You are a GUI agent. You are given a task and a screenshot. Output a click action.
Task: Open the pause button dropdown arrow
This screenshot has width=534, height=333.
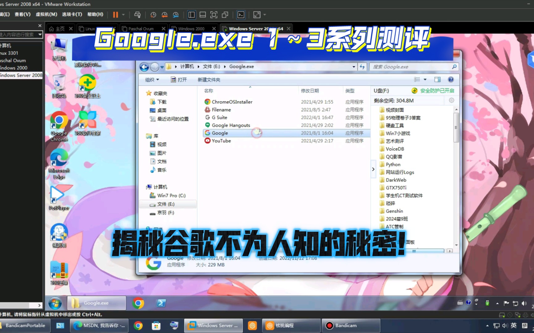123,14
